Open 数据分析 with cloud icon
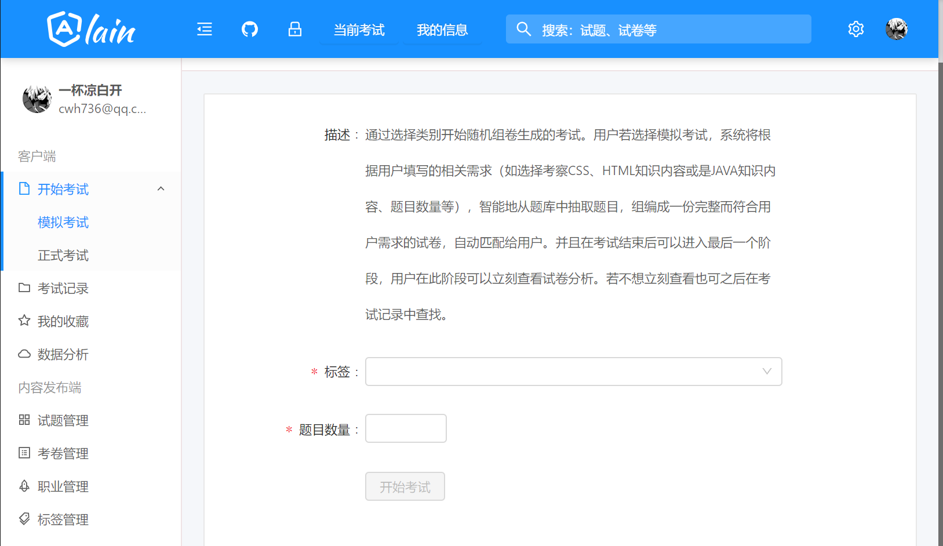This screenshot has height=546, width=943. pos(63,354)
